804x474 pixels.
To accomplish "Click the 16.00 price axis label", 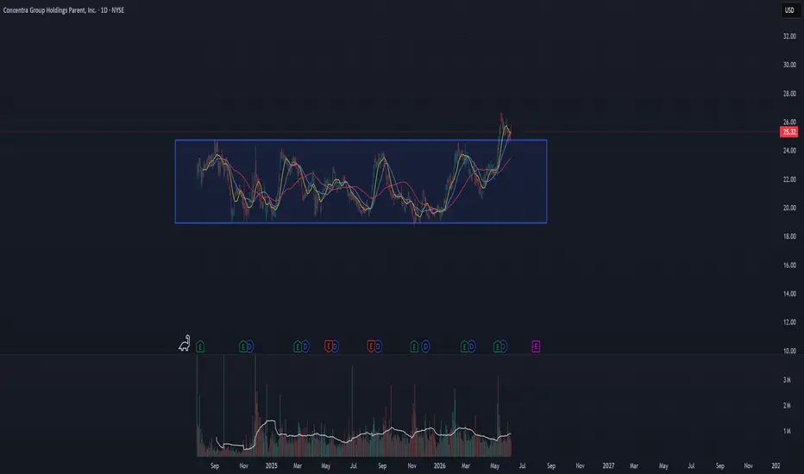I will point(789,265).
